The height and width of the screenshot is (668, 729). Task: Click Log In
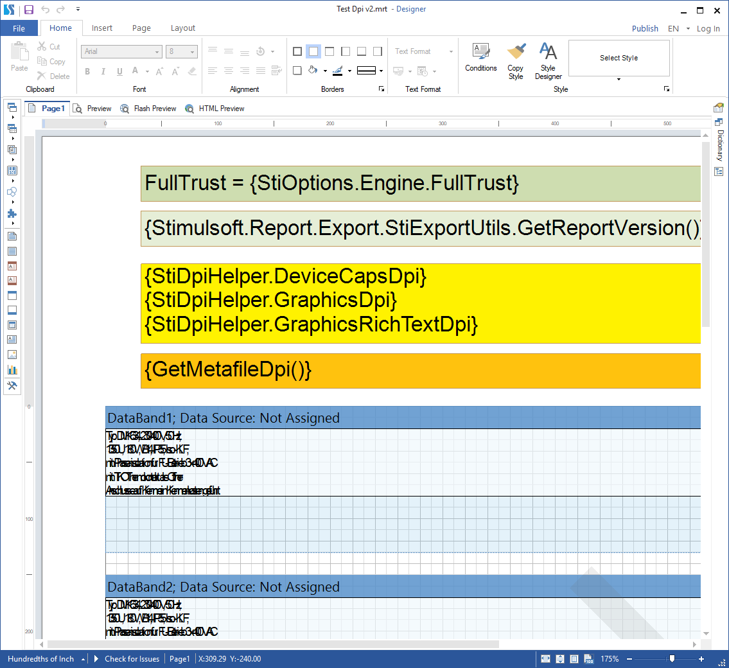click(708, 28)
